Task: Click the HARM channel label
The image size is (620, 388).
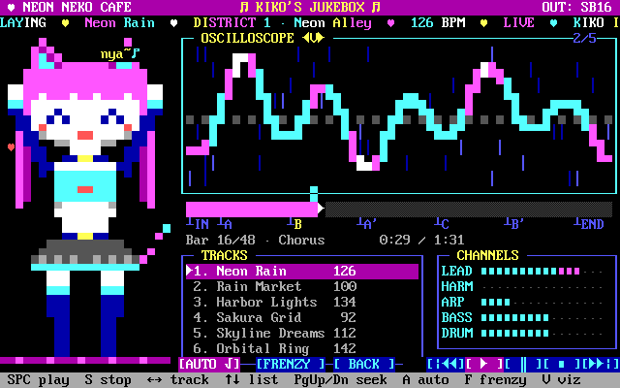Action: (x=457, y=287)
